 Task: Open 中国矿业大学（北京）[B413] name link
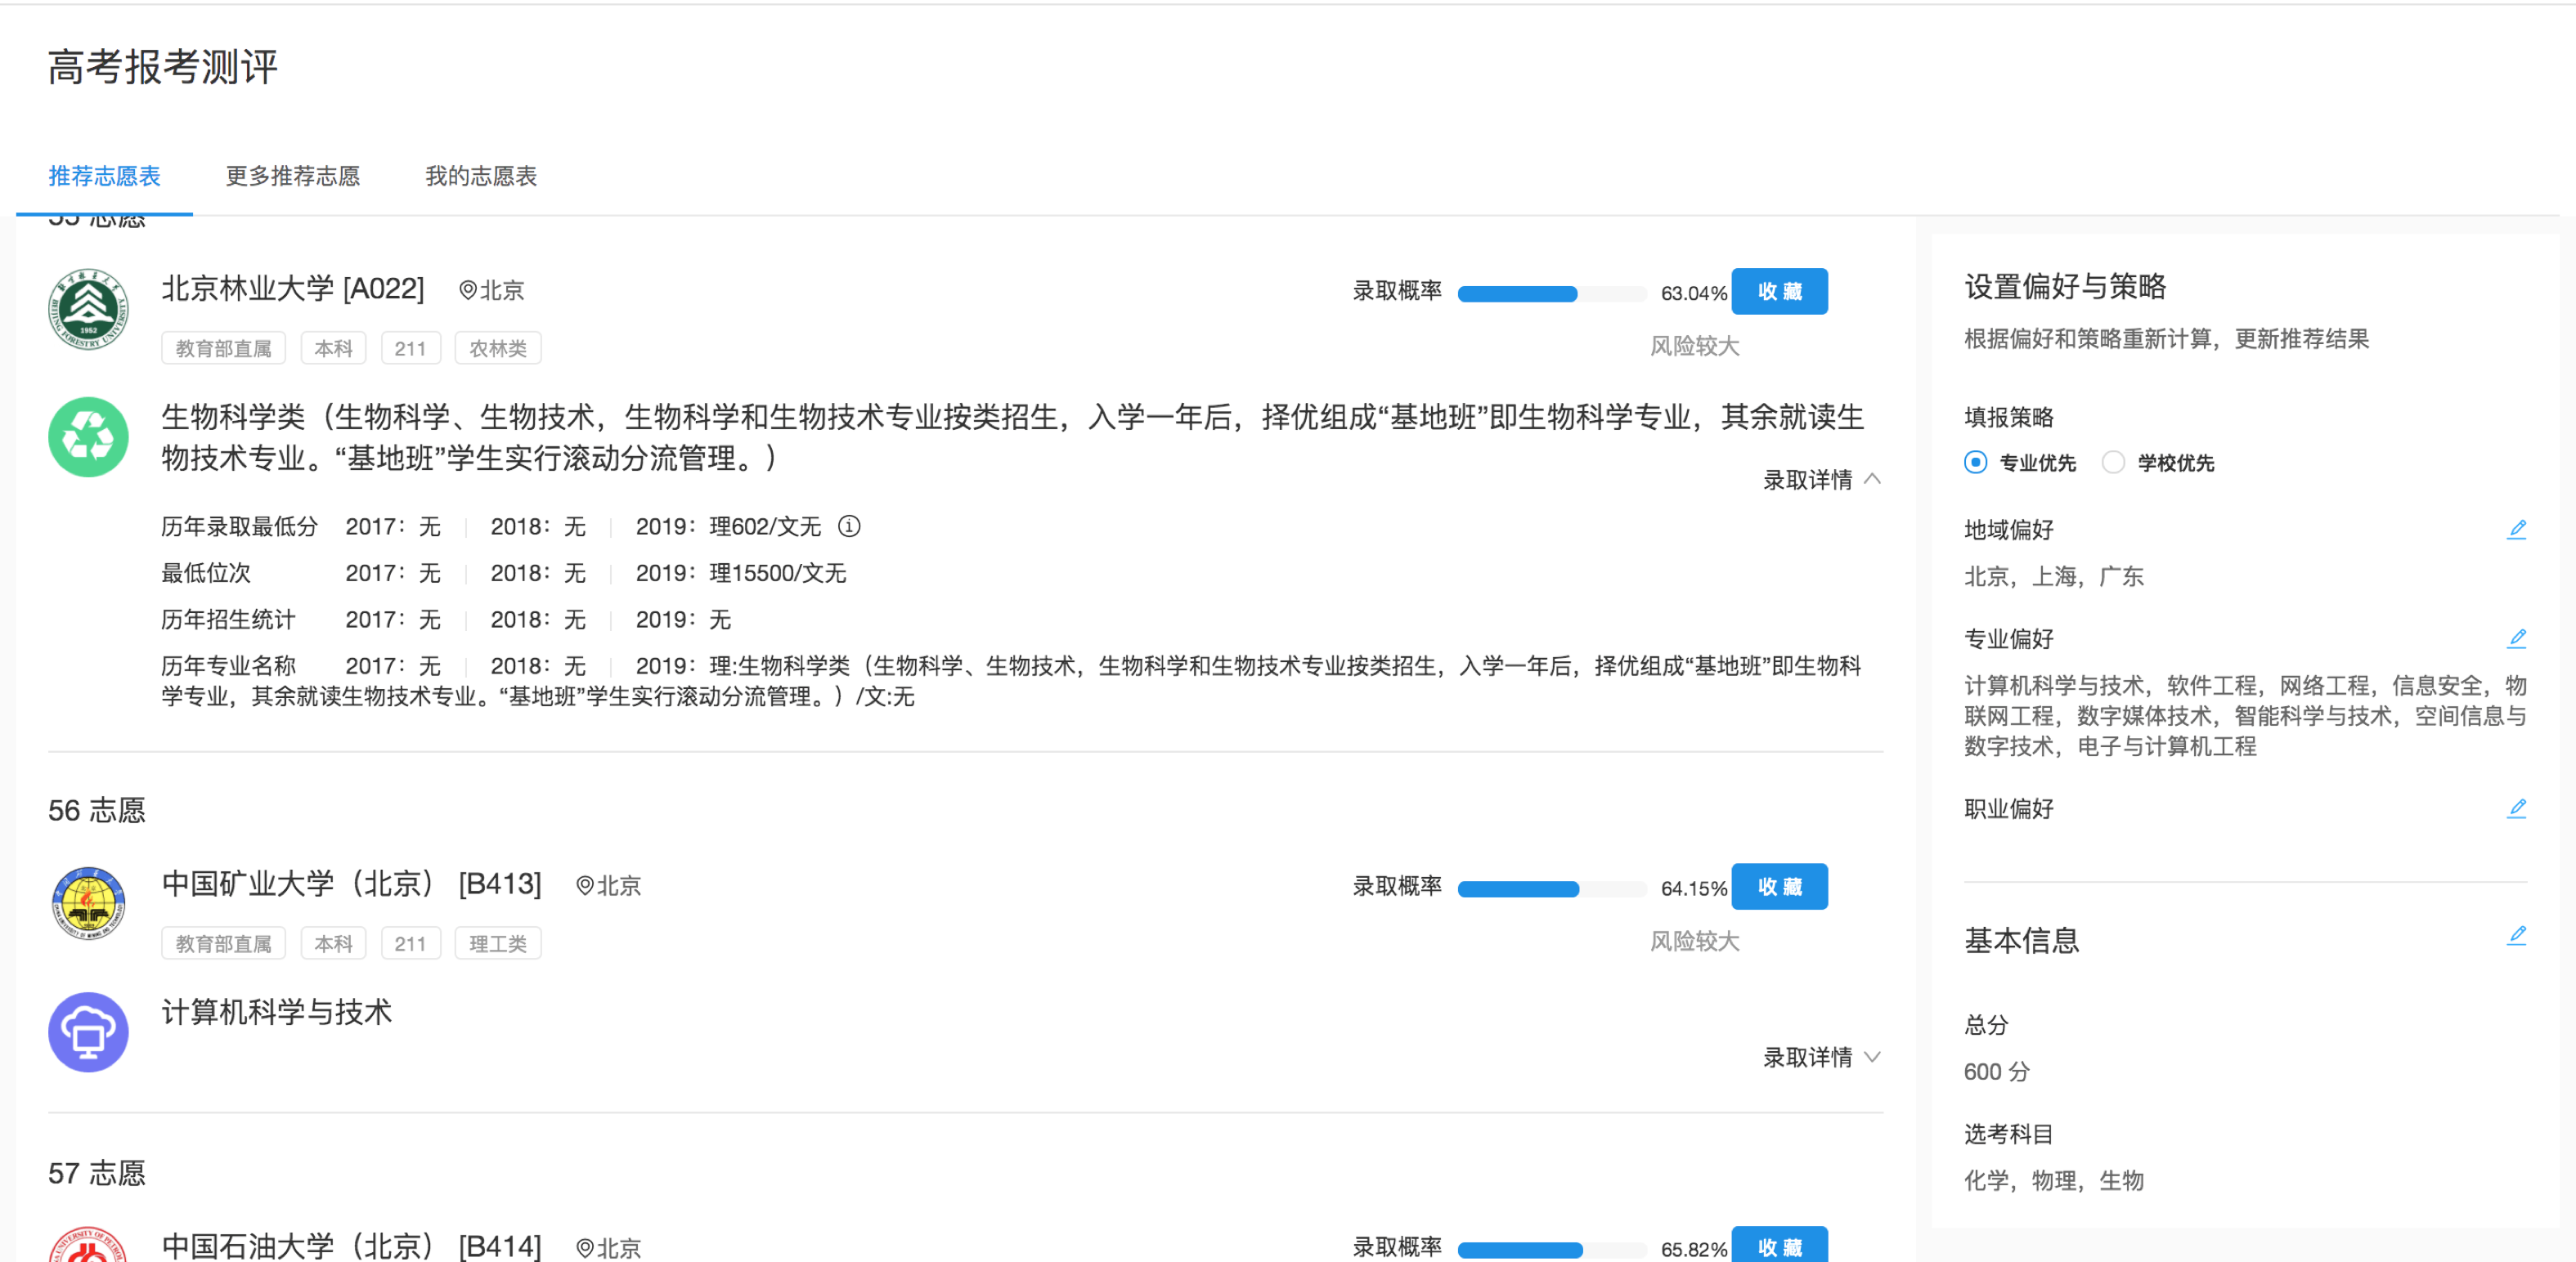click(x=352, y=884)
